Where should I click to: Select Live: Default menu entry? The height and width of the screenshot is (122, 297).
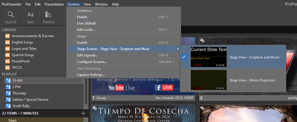(124, 23)
